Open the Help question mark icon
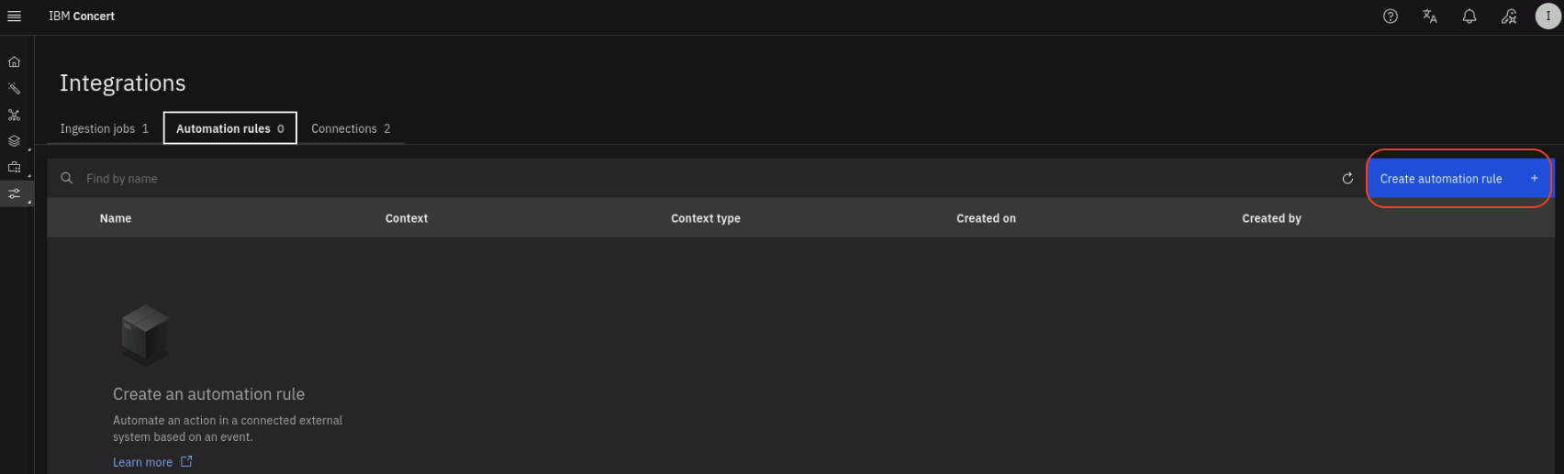Screen dimensions: 1564x474 coord(1390,17)
